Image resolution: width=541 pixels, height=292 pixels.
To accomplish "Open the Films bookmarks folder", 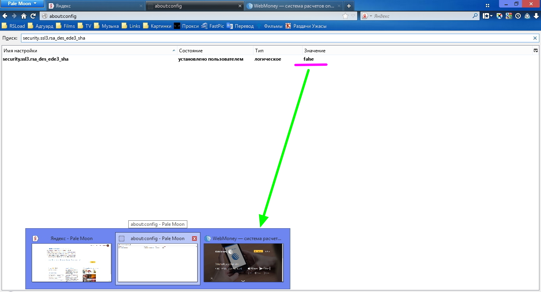I will coord(65,26).
